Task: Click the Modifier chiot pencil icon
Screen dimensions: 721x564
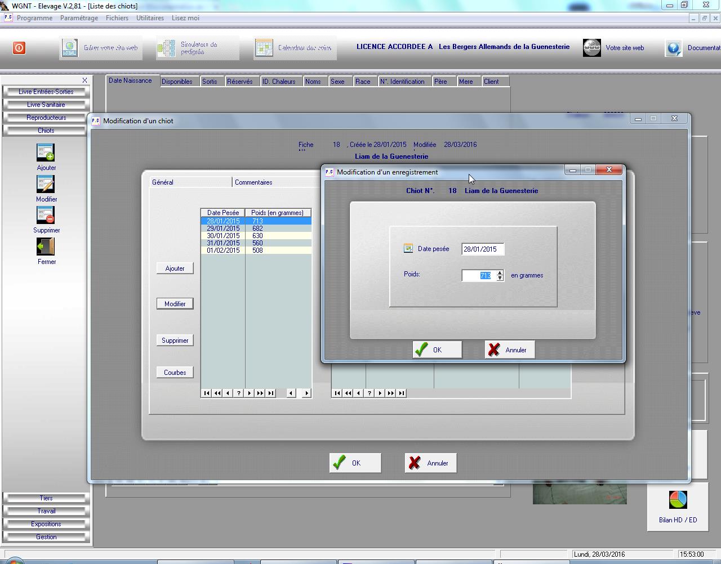Action: 46,185
